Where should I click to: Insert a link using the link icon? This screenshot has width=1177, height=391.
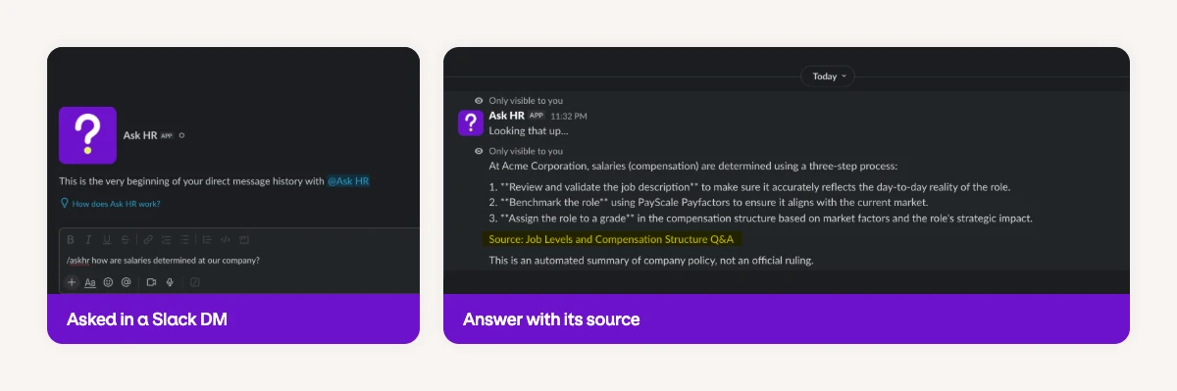[148, 239]
